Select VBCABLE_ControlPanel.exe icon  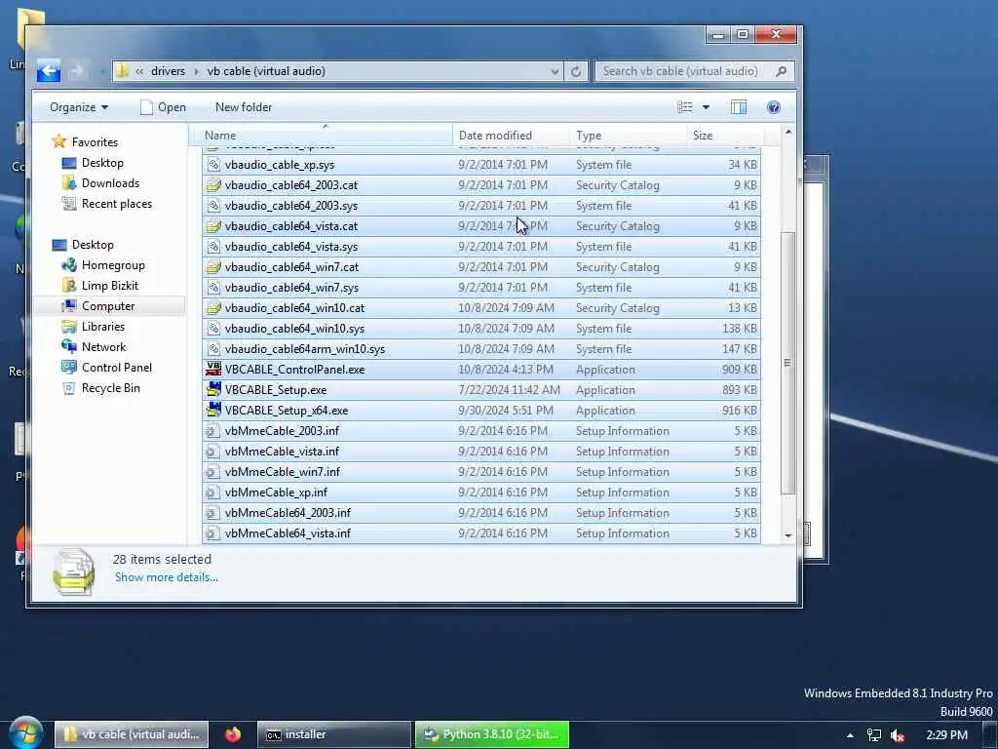pos(213,369)
